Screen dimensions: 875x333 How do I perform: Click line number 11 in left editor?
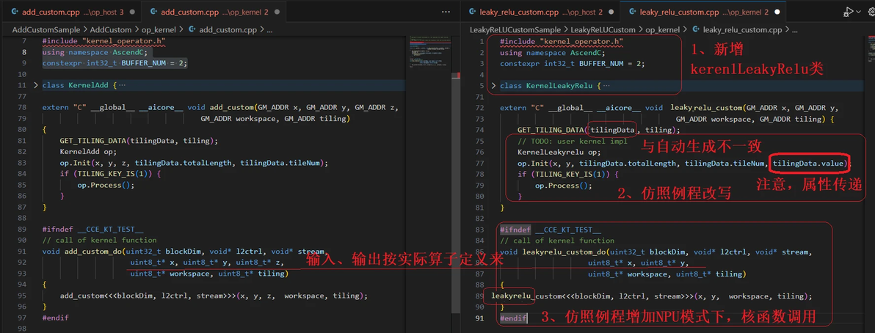click(x=22, y=85)
